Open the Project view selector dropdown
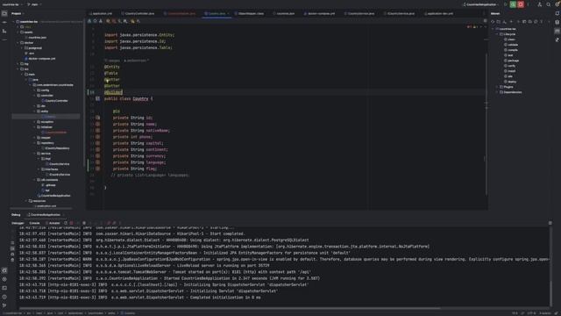 pos(18,14)
